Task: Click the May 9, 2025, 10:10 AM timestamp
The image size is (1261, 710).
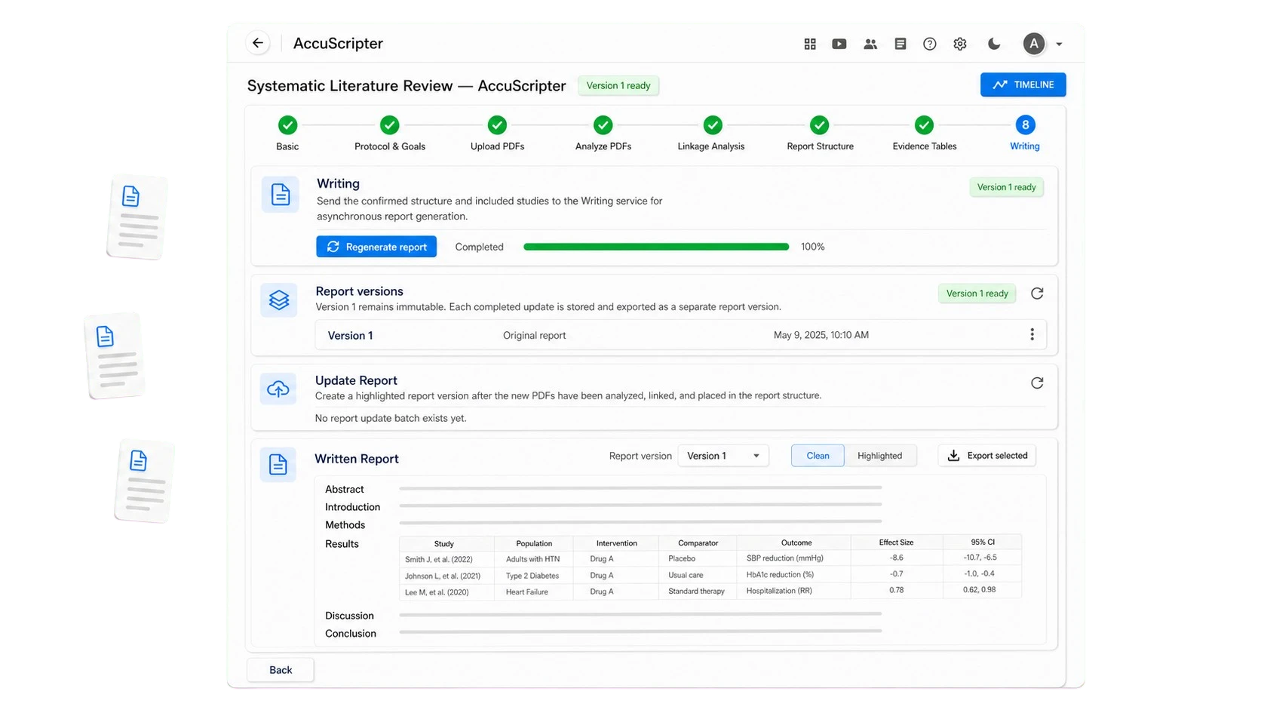Action: pos(821,335)
